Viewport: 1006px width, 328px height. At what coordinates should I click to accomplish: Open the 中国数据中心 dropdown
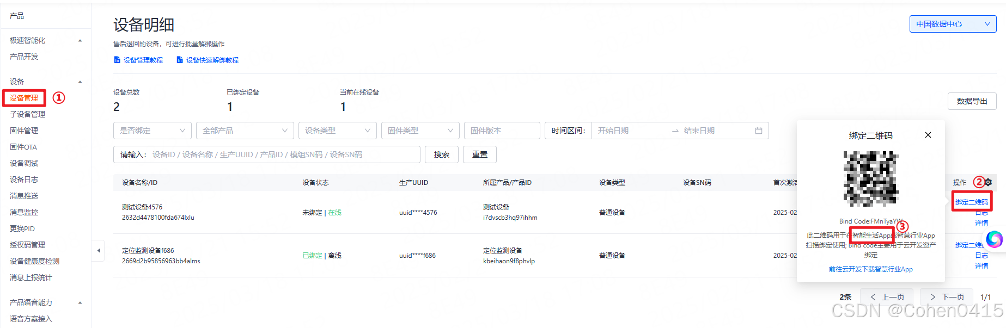(953, 24)
